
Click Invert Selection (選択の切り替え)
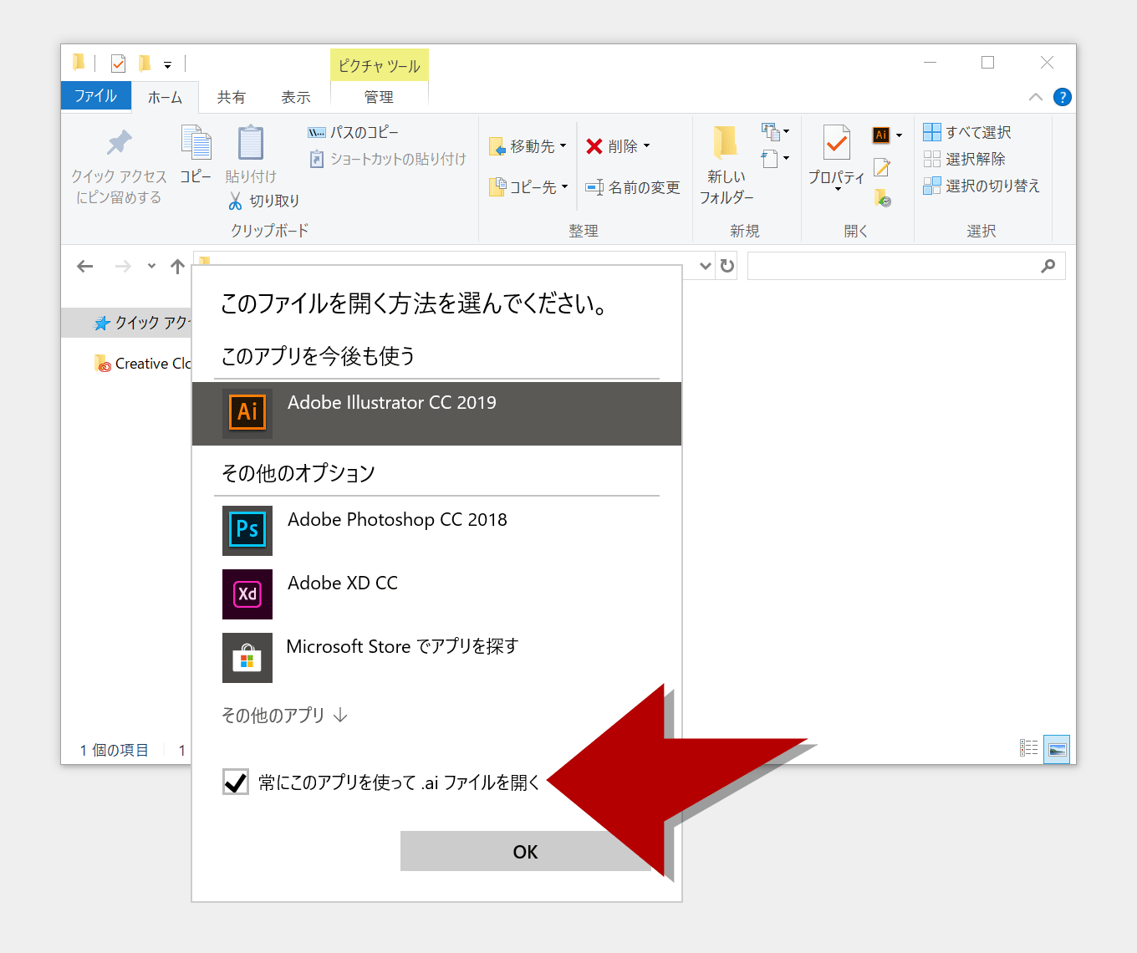[981, 186]
